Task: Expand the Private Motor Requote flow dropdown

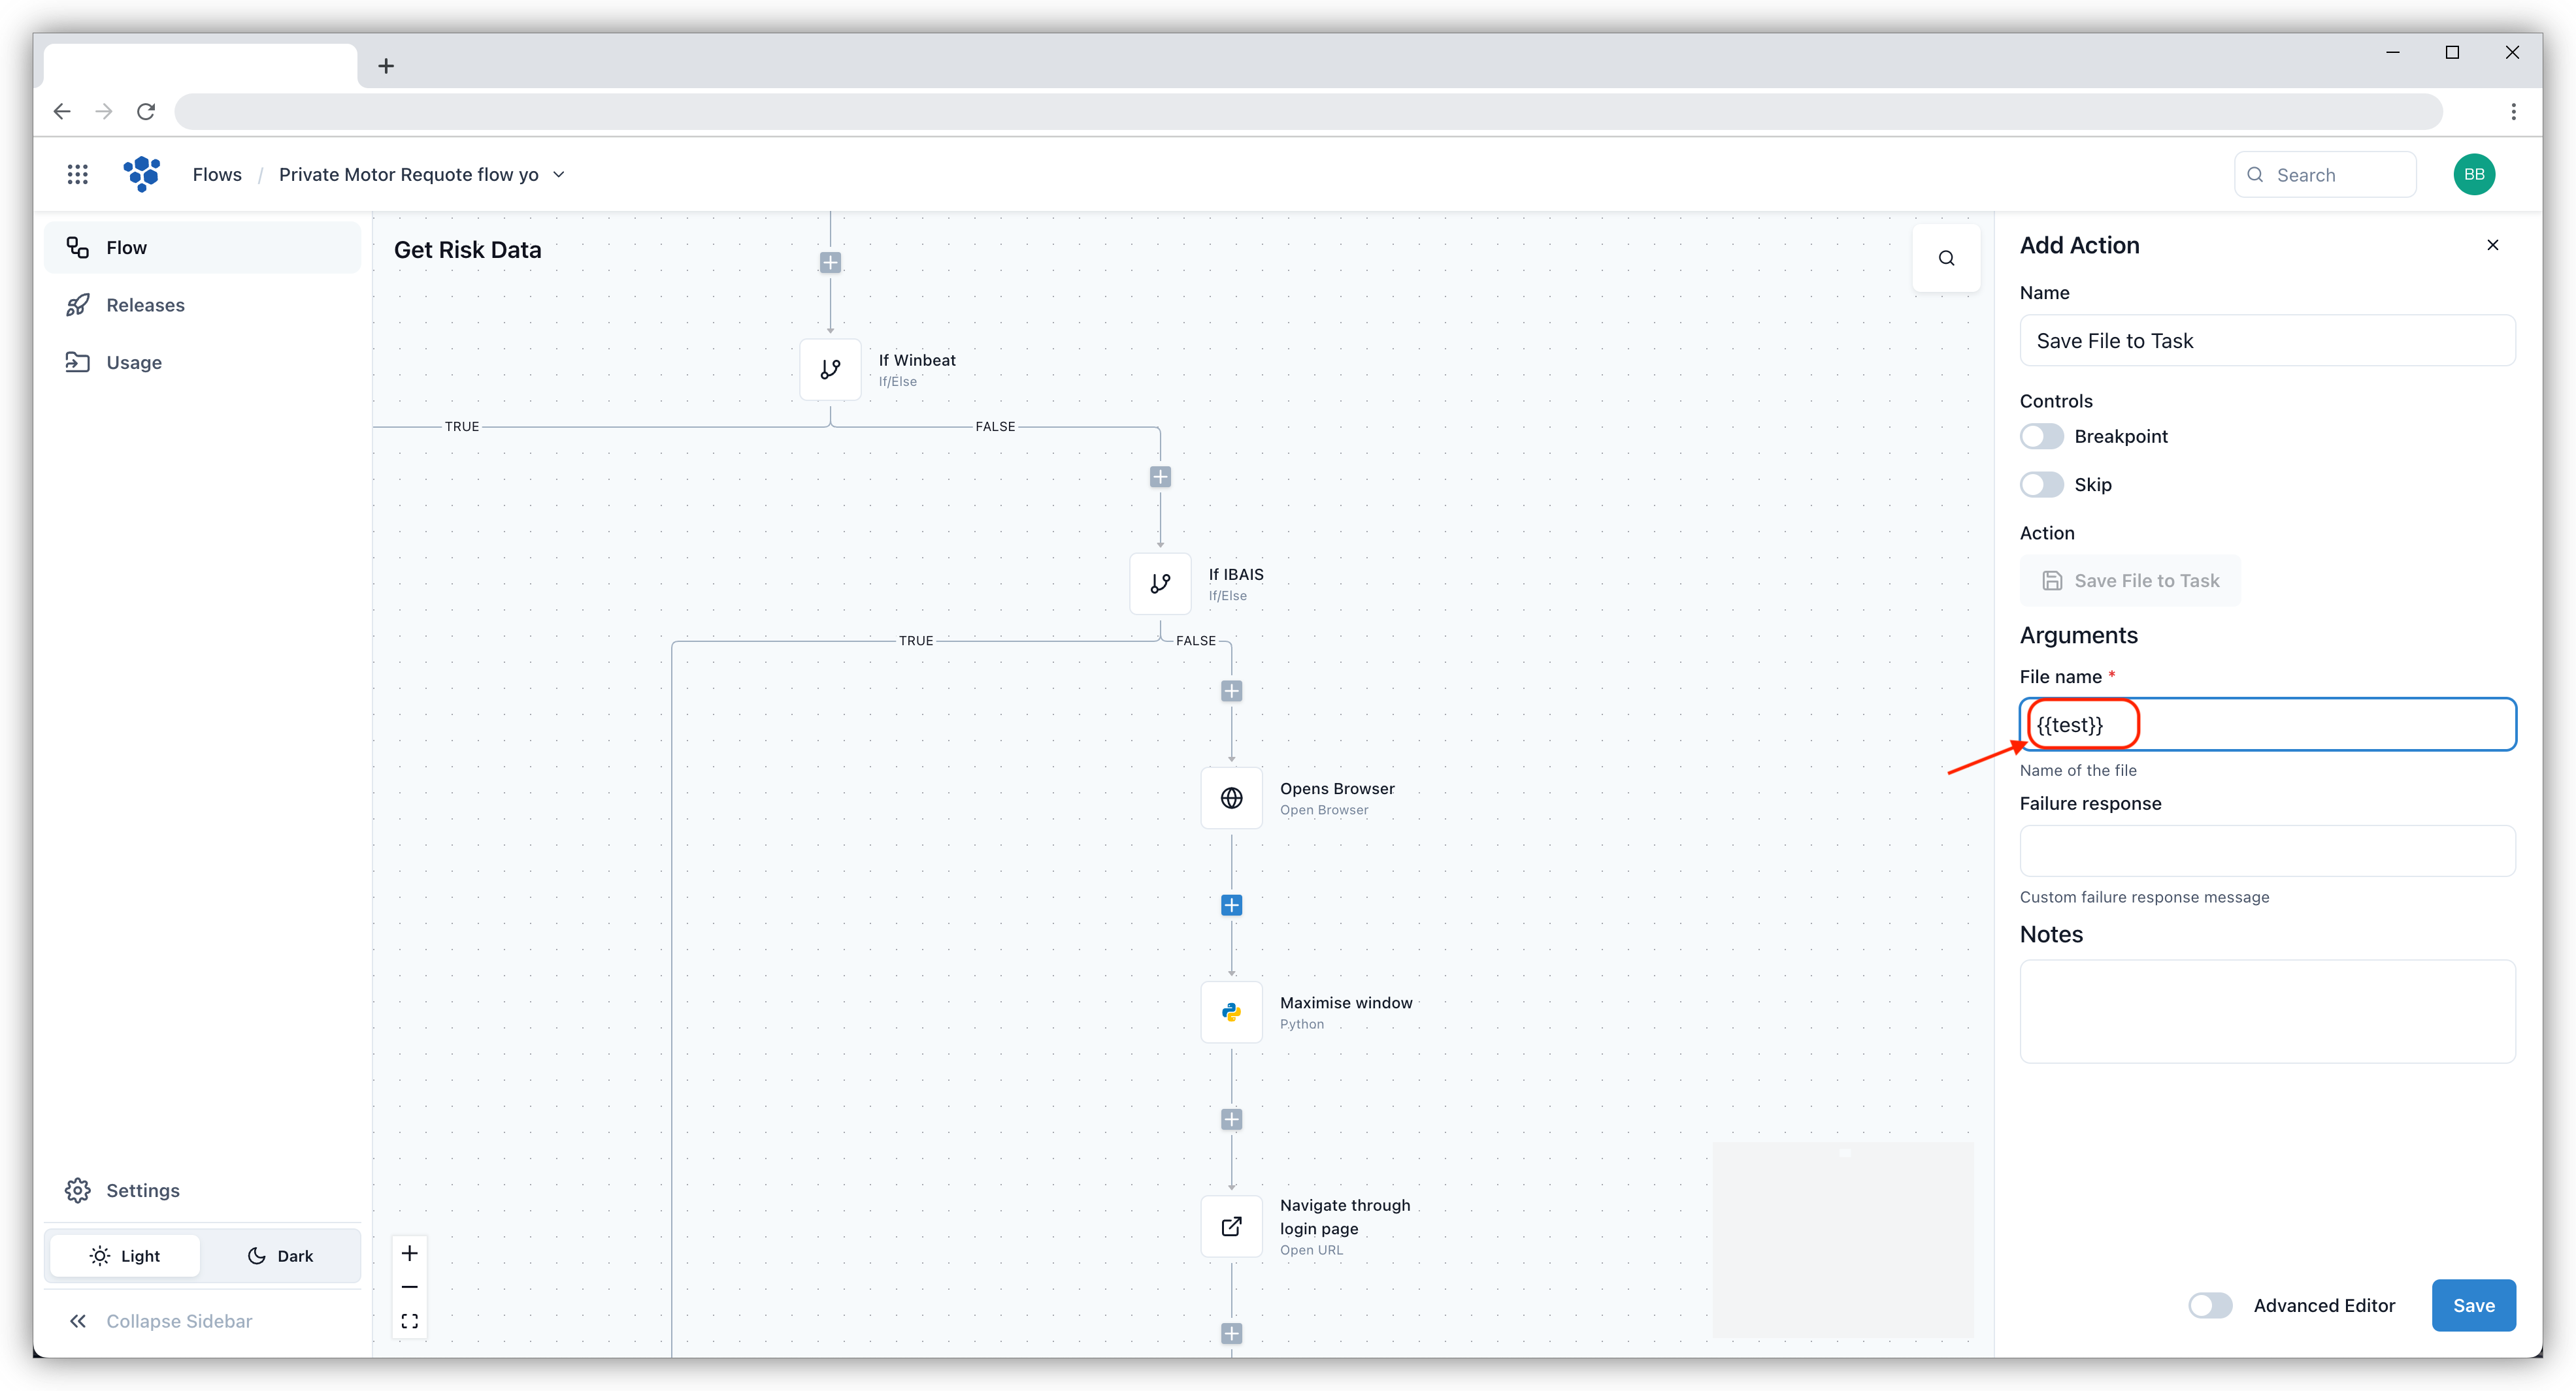Action: click(559, 175)
